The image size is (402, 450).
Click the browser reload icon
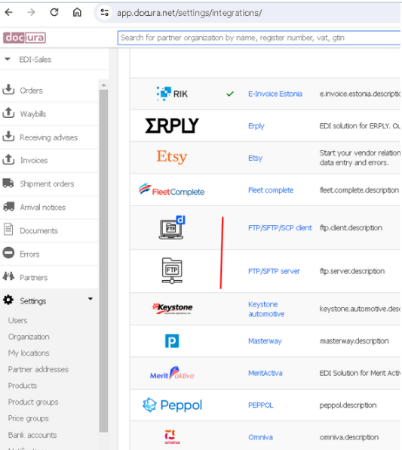[54, 12]
